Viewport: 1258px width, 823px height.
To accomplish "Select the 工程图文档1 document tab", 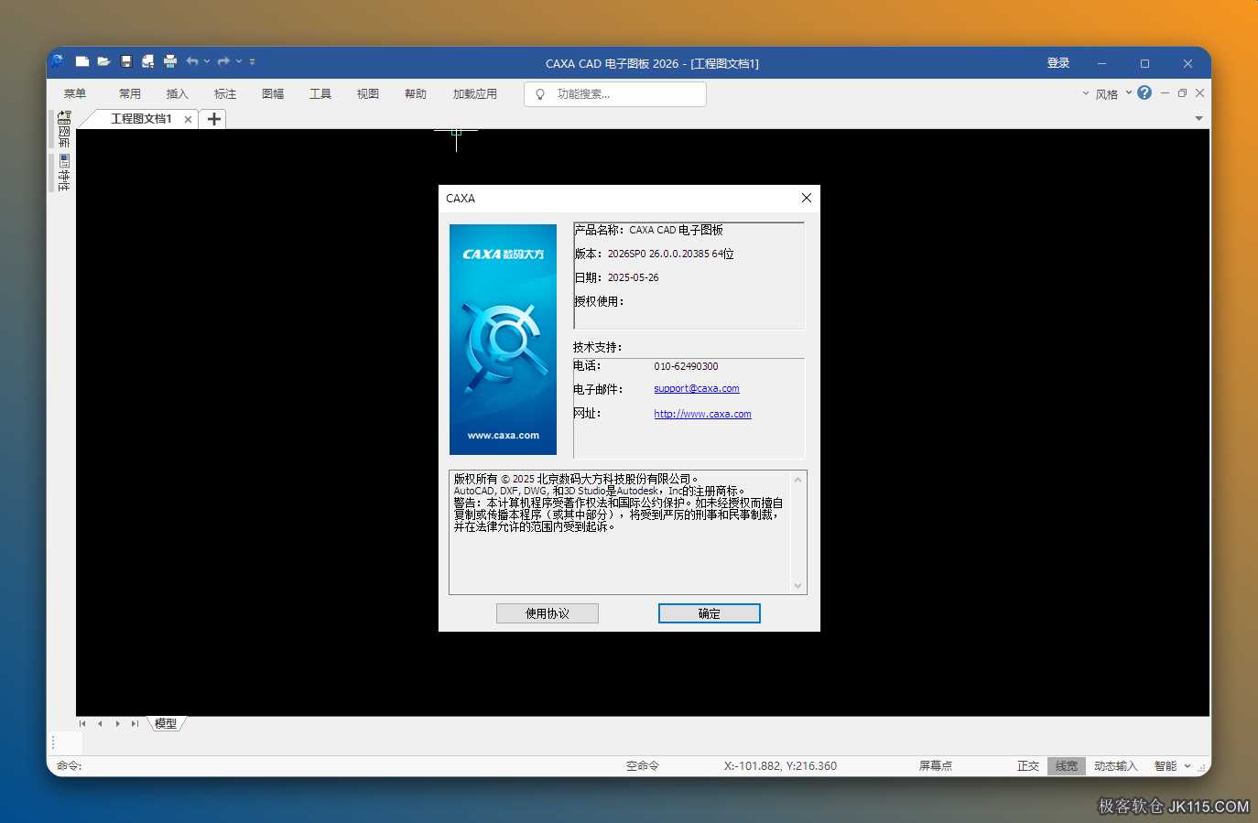I will [141, 119].
